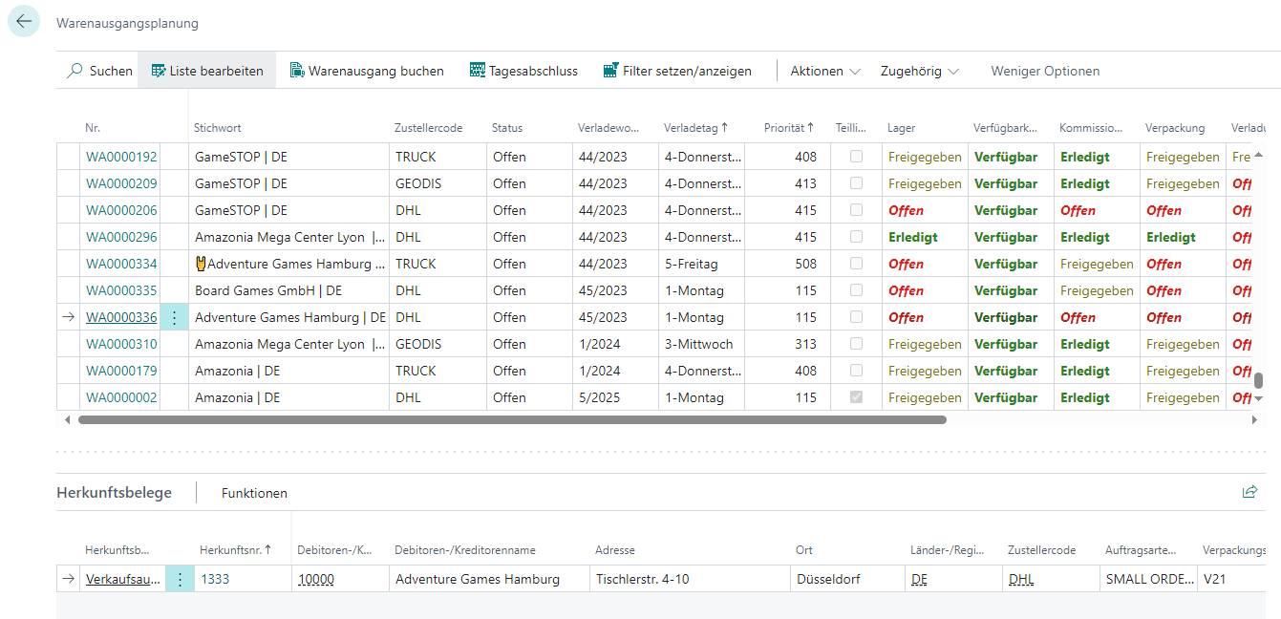Open the Funktionen menu
This screenshot has height=619, width=1281.
click(254, 493)
